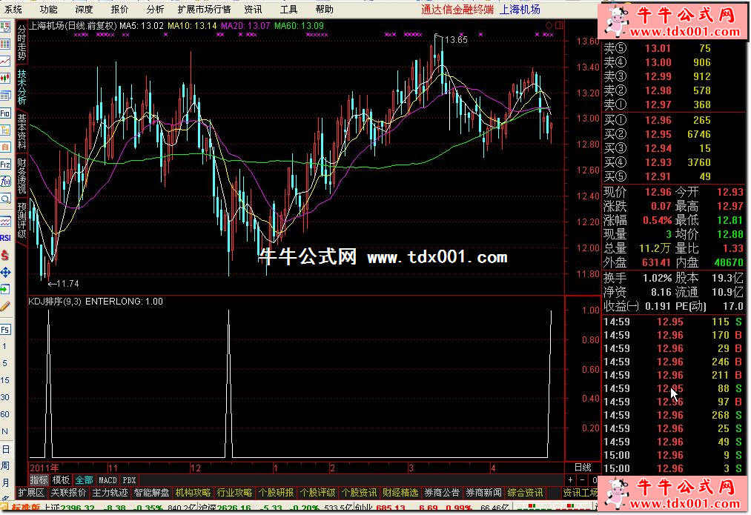
Task: Open the 报价 menu
Action: [120, 10]
